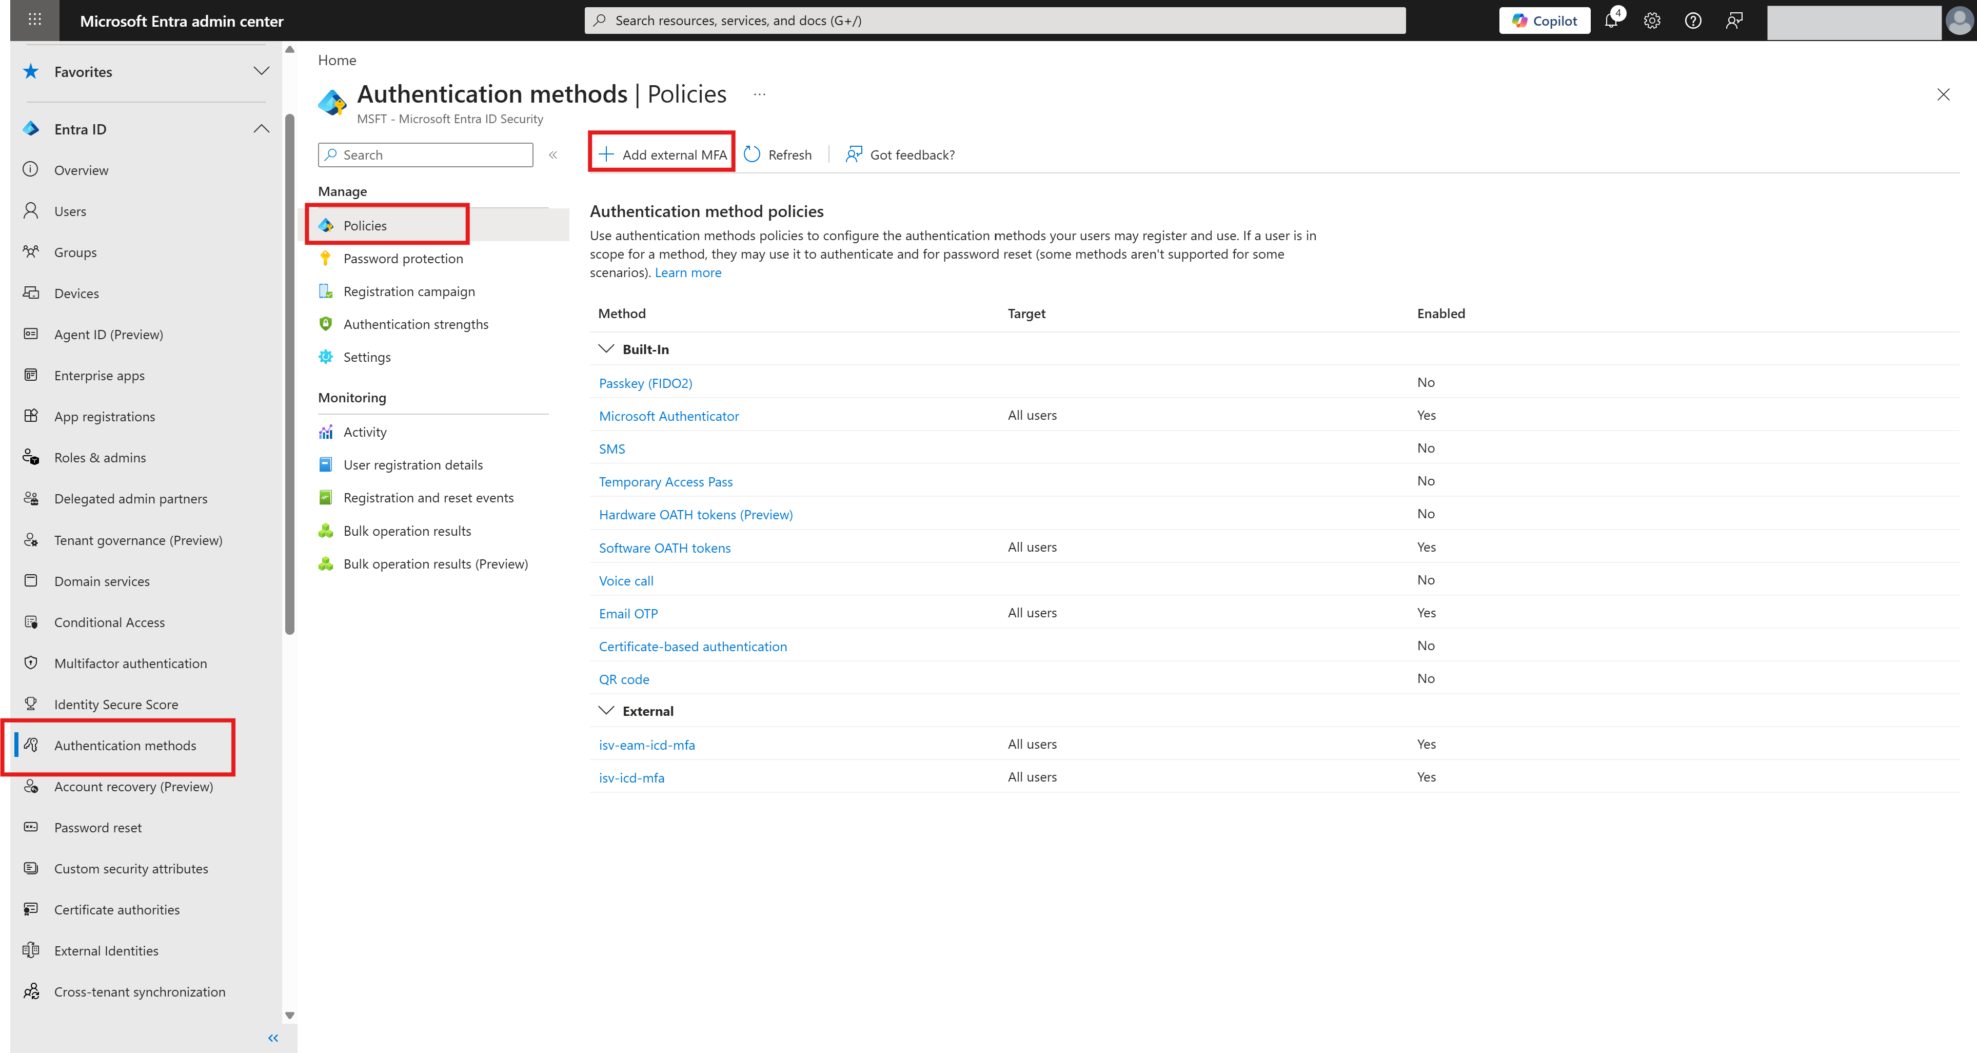The height and width of the screenshot is (1053, 1977).
Task: Close the Authentication methods blade
Action: [x=1943, y=94]
